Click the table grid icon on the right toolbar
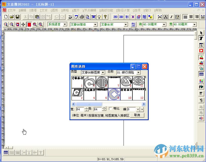206x162 pixels. 201,74
